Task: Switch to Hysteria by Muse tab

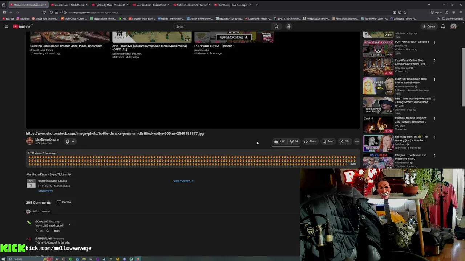Action: [109, 5]
